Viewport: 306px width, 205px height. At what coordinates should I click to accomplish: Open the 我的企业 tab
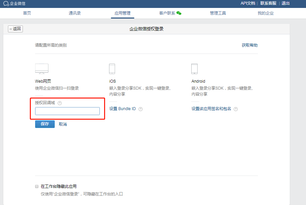(266, 13)
